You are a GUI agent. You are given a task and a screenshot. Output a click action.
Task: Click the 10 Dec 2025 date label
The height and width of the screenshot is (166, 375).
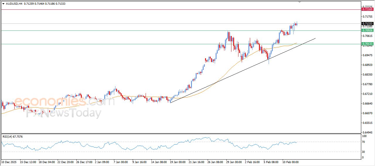[9, 162]
